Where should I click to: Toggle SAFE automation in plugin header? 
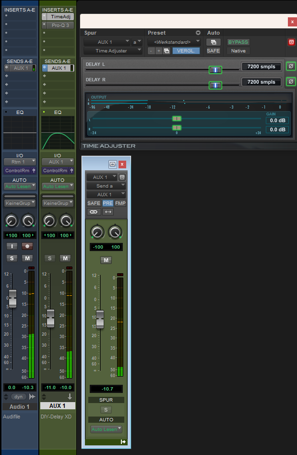214,51
